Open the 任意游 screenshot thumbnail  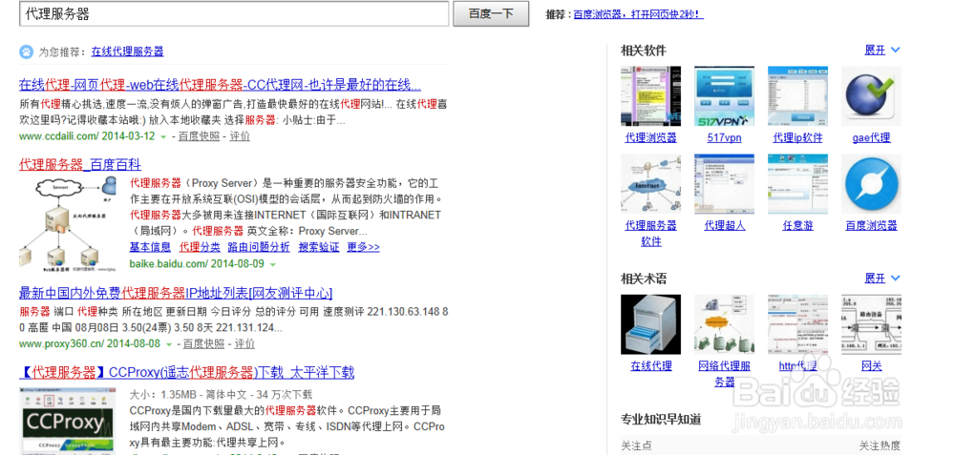coord(797,184)
